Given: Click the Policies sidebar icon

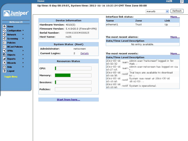Looking at the screenshot, I should [x=4, y=43].
